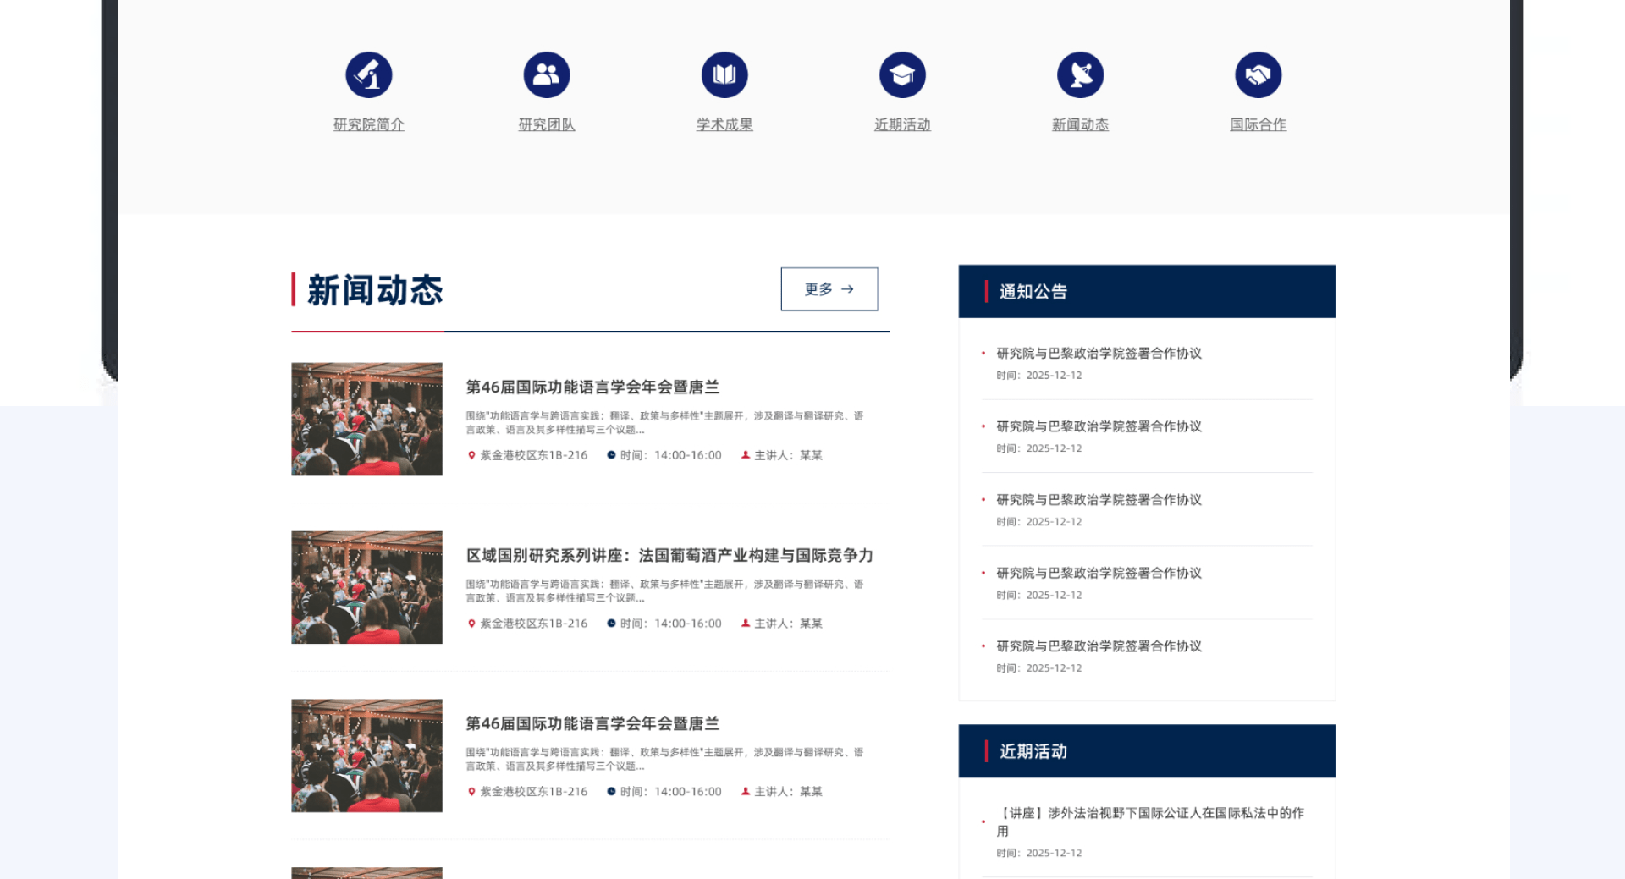Click 时间：14:00-16:00 in 法国葡萄酒 news item
Viewport: 1625px width, 879px height.
pos(671,624)
